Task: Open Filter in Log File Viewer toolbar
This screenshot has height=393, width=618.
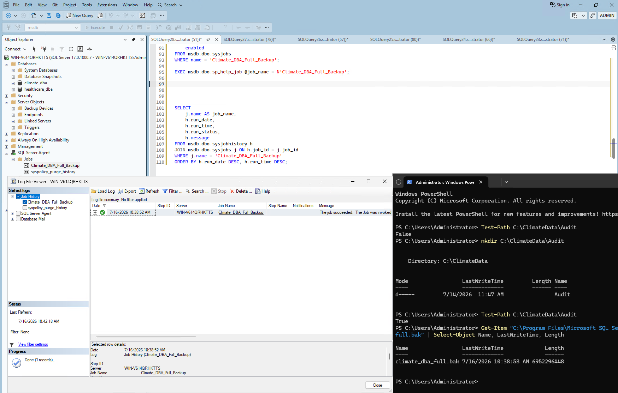Action: (x=172, y=191)
